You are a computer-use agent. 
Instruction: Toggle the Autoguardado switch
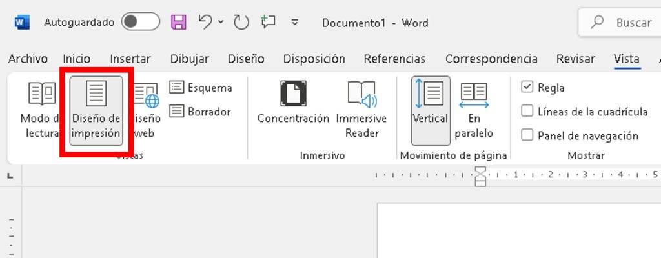141,23
